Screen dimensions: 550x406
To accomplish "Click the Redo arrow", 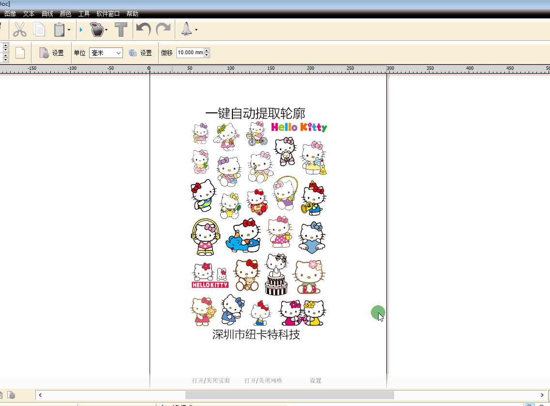I will point(163,30).
